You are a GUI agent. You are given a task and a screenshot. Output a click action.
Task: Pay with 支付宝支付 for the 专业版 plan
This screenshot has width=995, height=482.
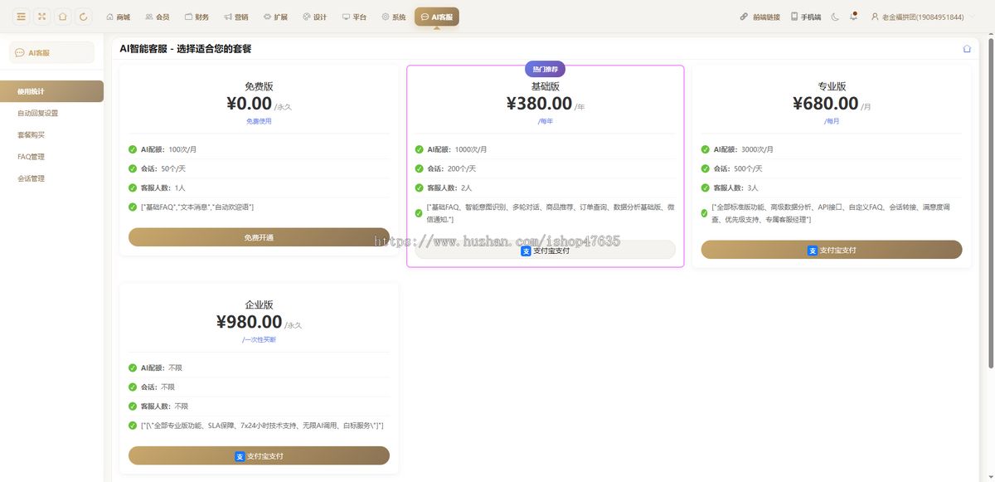(x=832, y=250)
